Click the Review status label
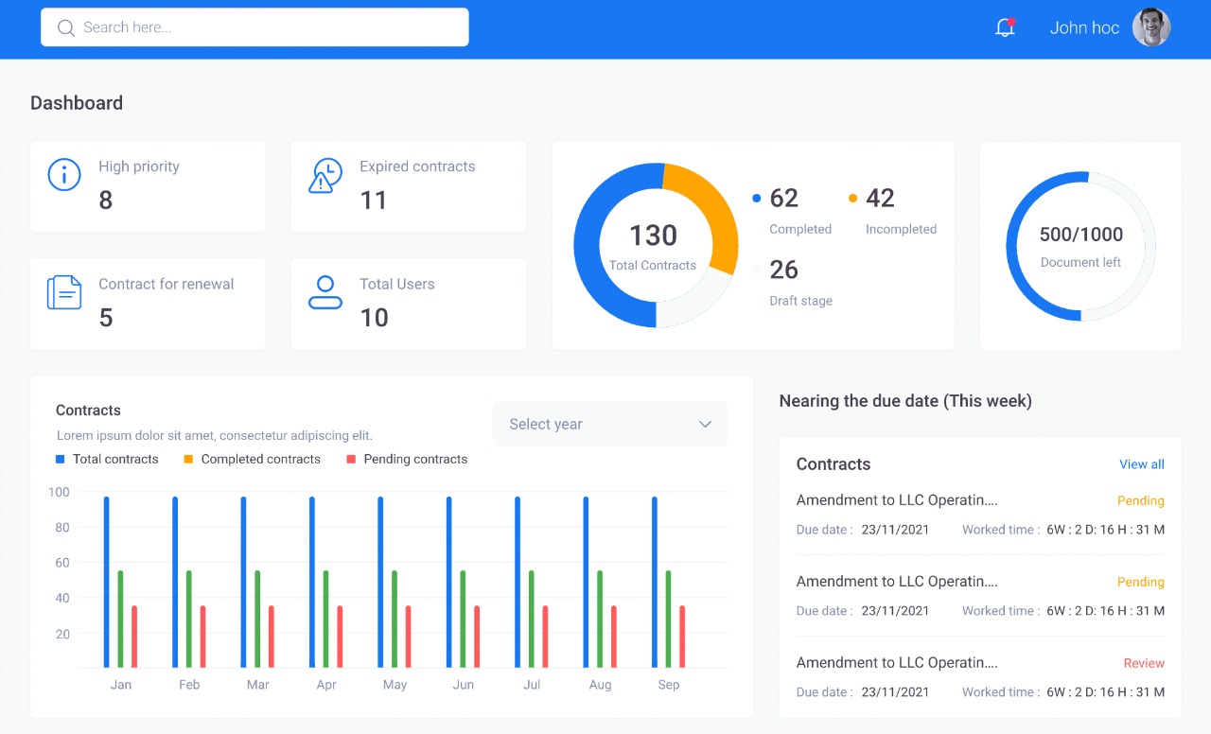The image size is (1211, 734). (1144, 663)
